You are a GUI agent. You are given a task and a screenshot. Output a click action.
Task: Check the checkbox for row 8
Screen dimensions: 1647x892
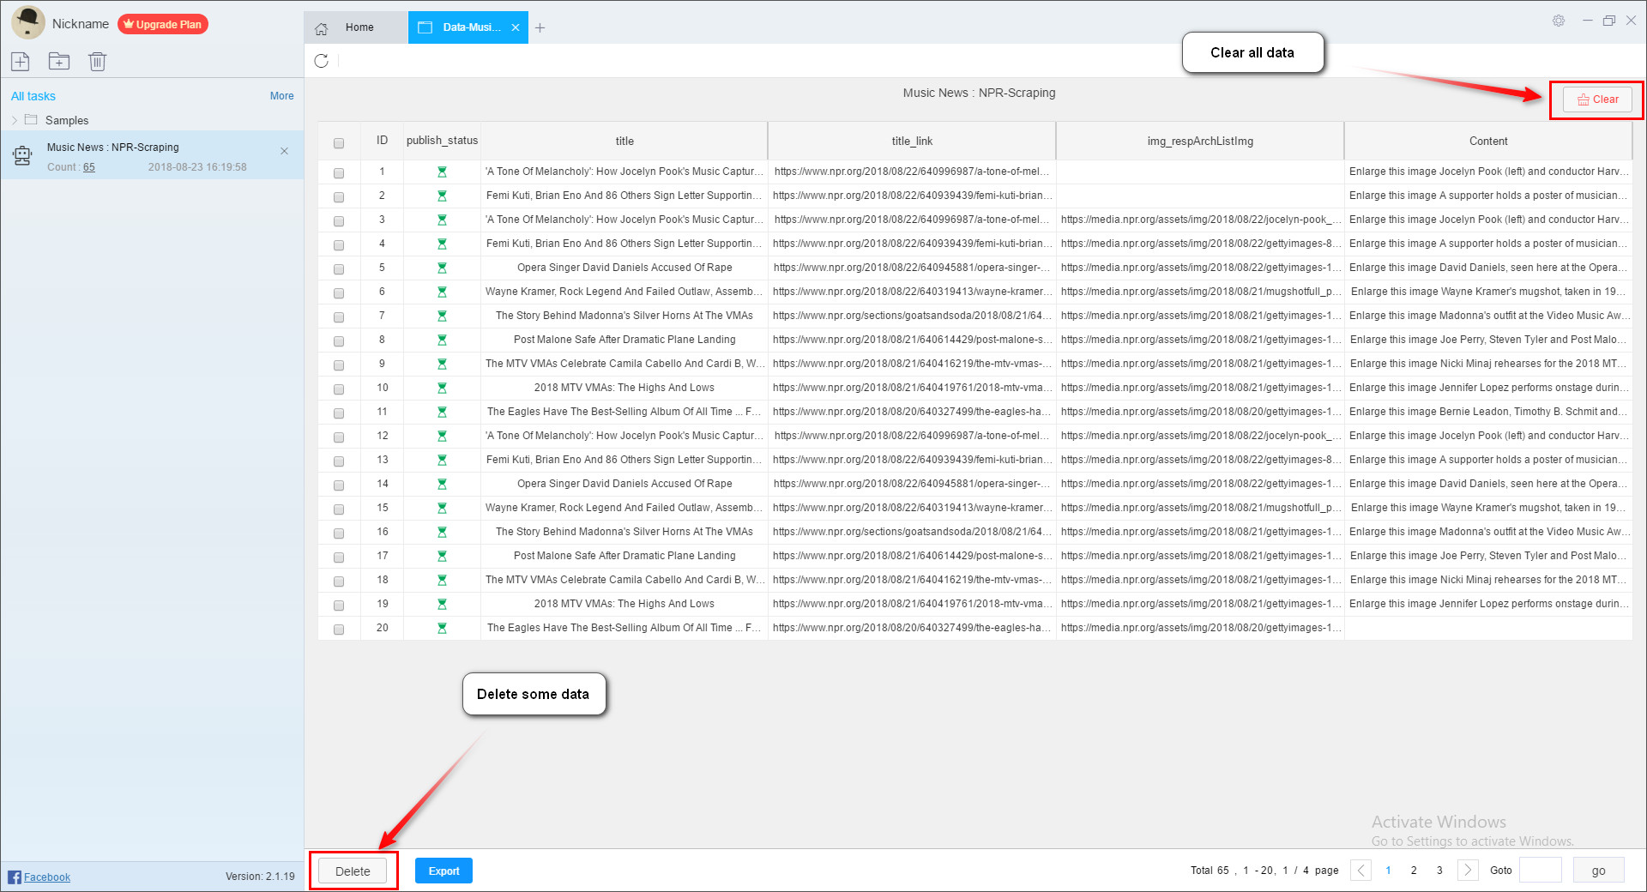(339, 341)
